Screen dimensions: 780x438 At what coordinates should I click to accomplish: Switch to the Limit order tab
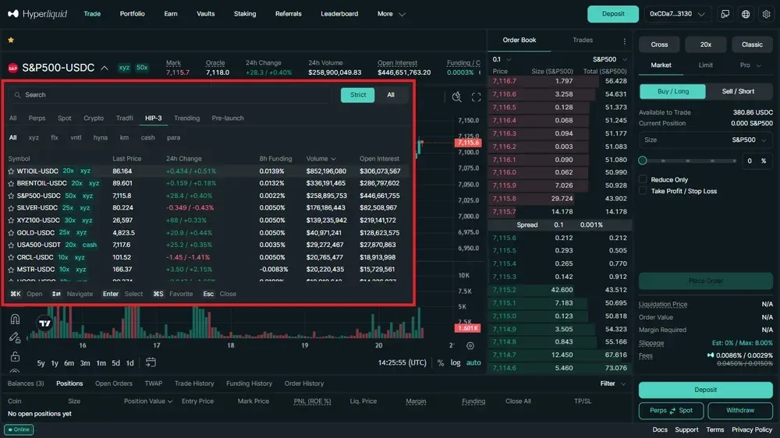tap(705, 65)
